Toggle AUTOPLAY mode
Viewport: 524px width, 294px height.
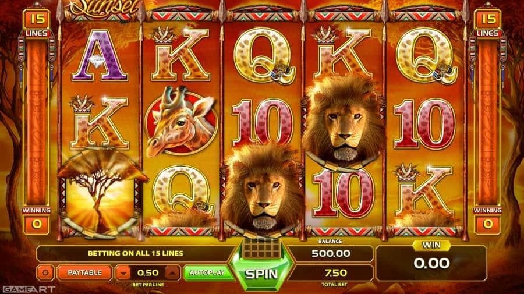point(207,272)
